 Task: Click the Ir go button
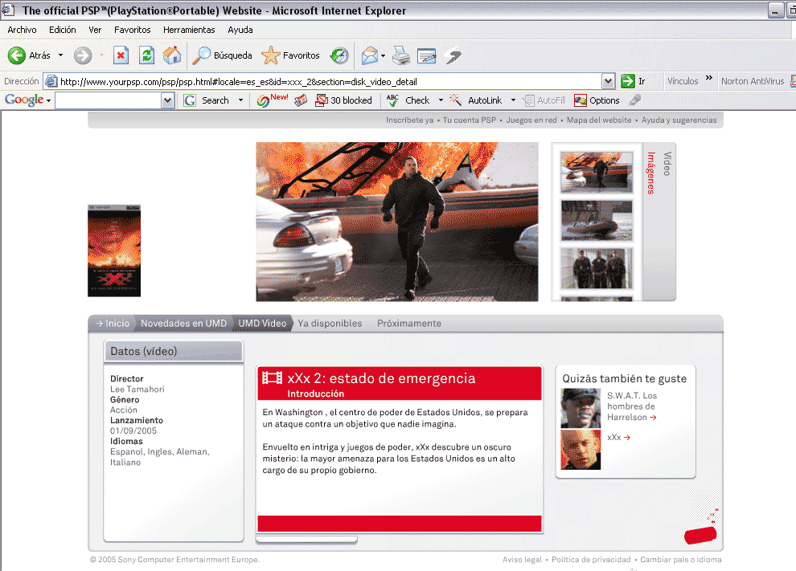633,81
